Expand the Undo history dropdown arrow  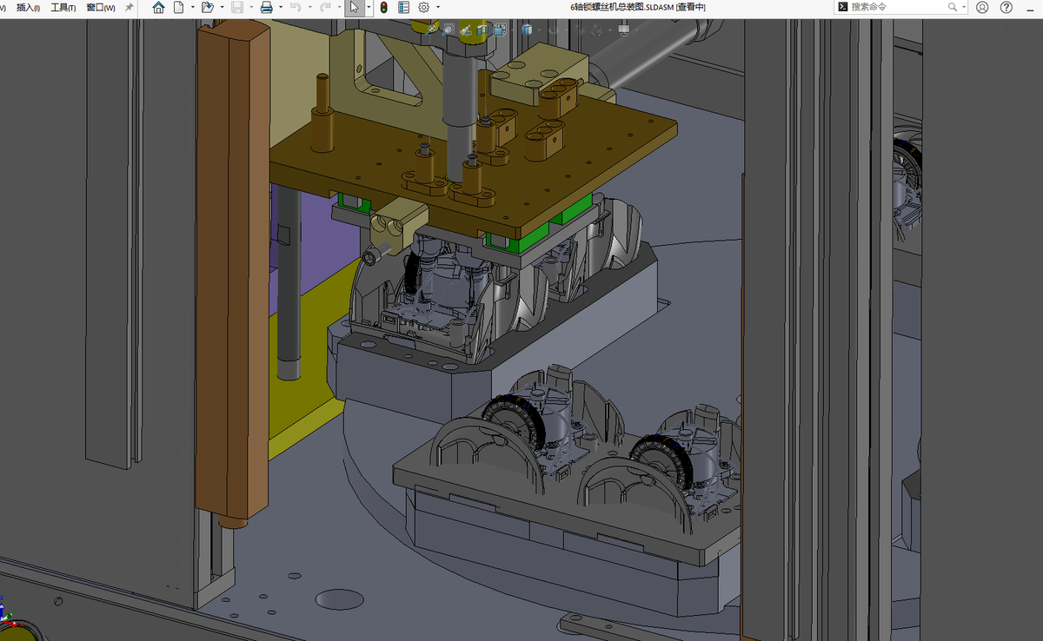[x=310, y=7]
